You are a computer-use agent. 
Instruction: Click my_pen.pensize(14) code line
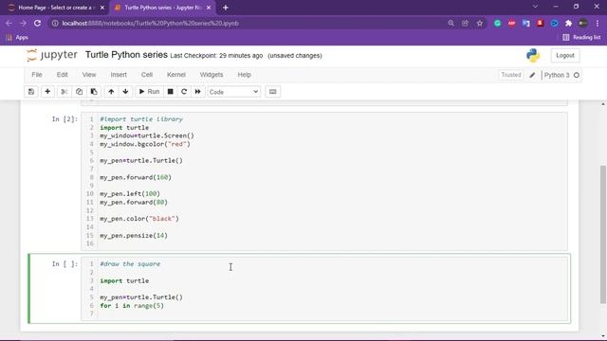click(134, 235)
